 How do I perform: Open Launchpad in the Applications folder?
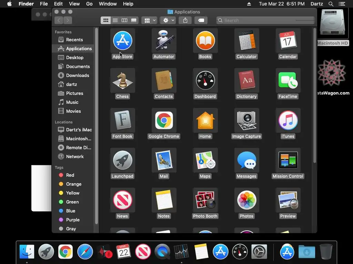tap(122, 160)
